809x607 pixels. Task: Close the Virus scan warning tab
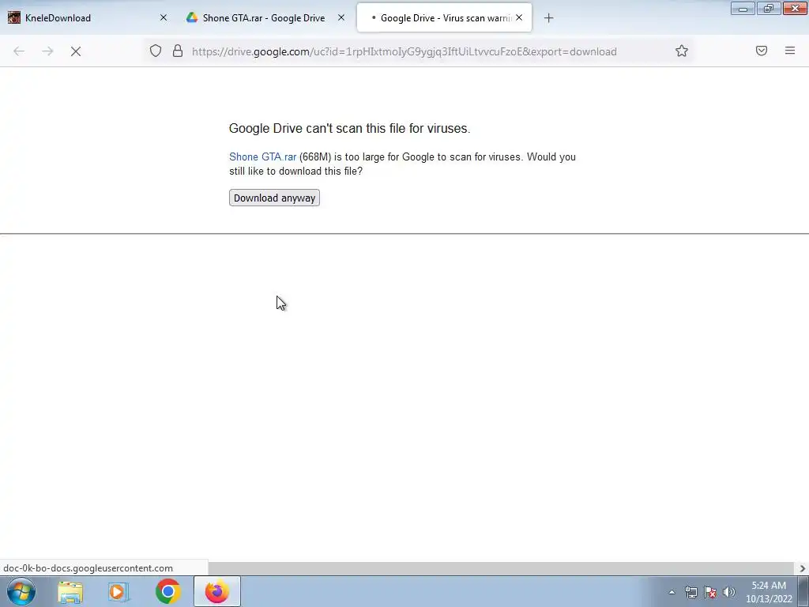pyautogui.click(x=519, y=17)
